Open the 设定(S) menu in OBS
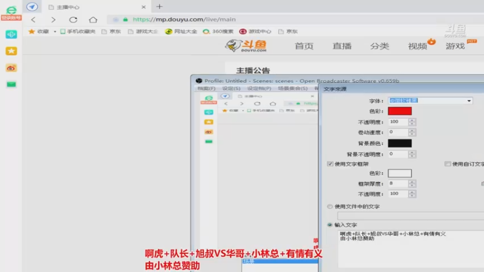Viewport: 484px width, 272px height. 231,88
